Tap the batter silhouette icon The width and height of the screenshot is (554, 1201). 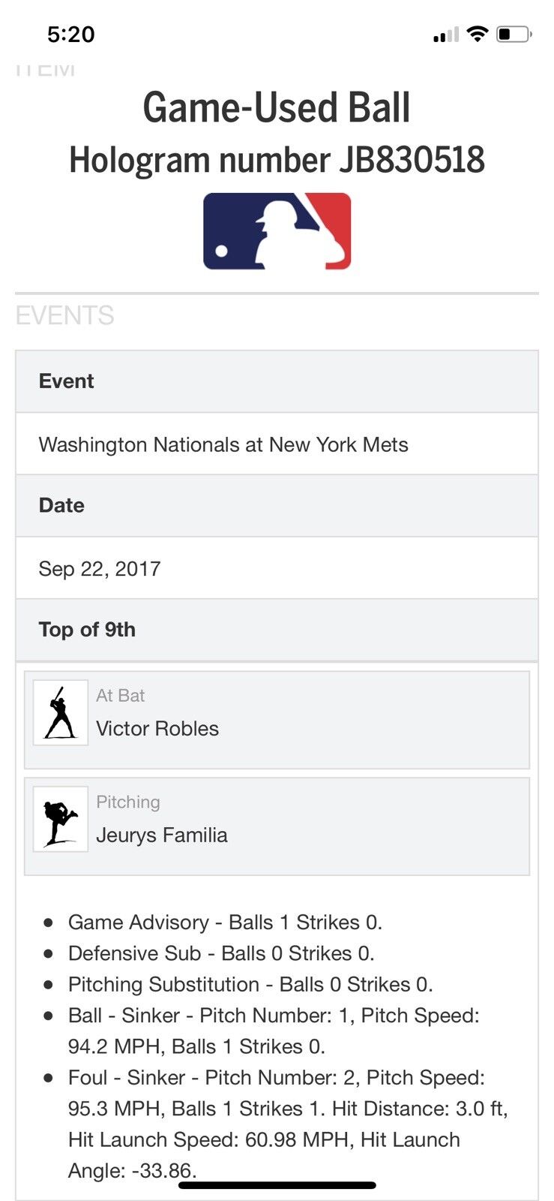point(60,712)
